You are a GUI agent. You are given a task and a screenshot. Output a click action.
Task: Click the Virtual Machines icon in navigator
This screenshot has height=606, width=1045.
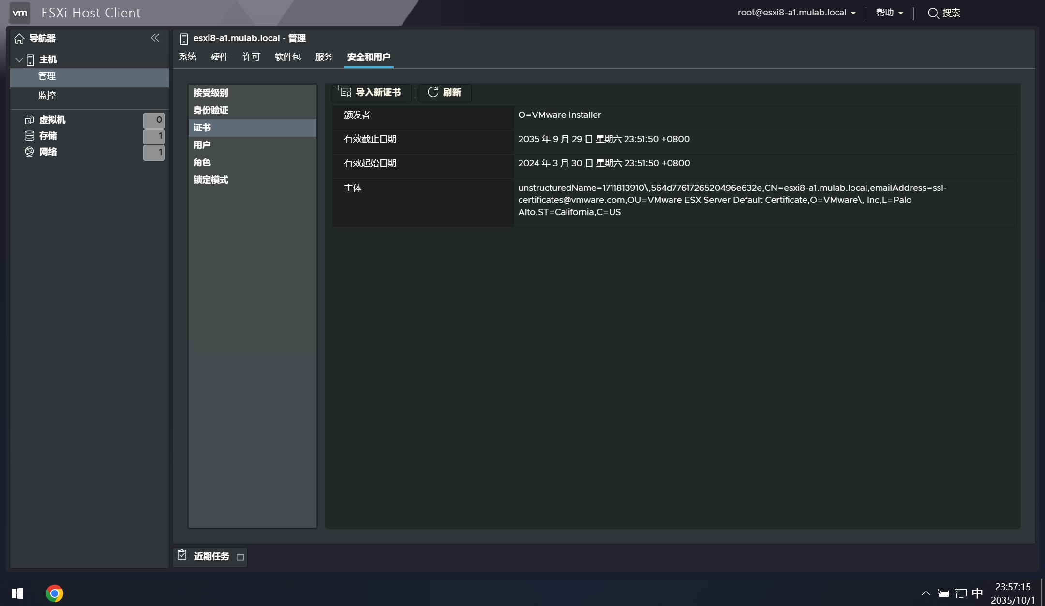point(30,119)
